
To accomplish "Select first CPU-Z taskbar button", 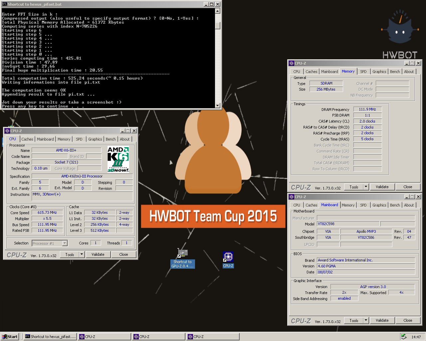I will (105, 337).
